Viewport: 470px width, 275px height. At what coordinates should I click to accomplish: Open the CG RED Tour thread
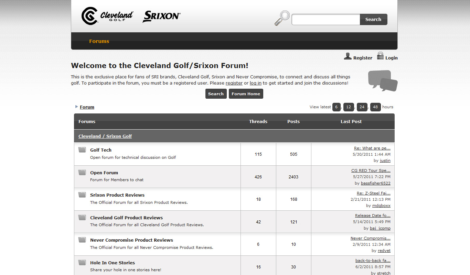tap(371, 170)
